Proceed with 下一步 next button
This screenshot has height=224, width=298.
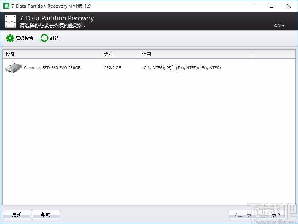[x=272, y=215]
